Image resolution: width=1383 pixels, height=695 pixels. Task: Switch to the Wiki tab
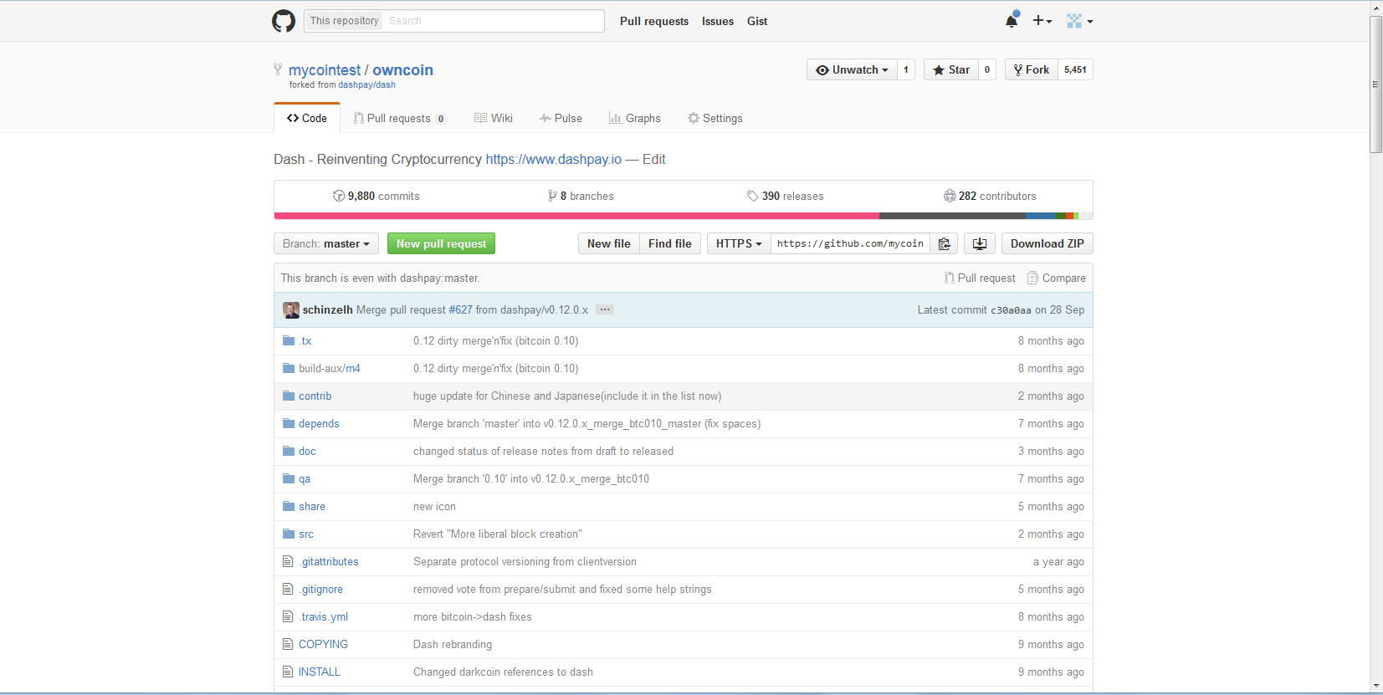pyautogui.click(x=494, y=118)
